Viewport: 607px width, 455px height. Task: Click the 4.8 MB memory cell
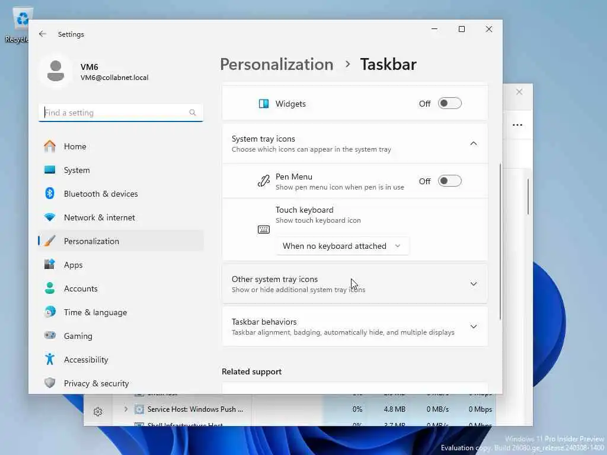pyautogui.click(x=394, y=409)
